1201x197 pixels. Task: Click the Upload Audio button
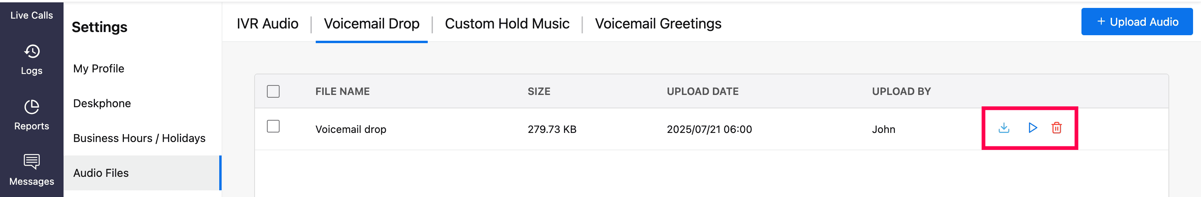(1137, 22)
